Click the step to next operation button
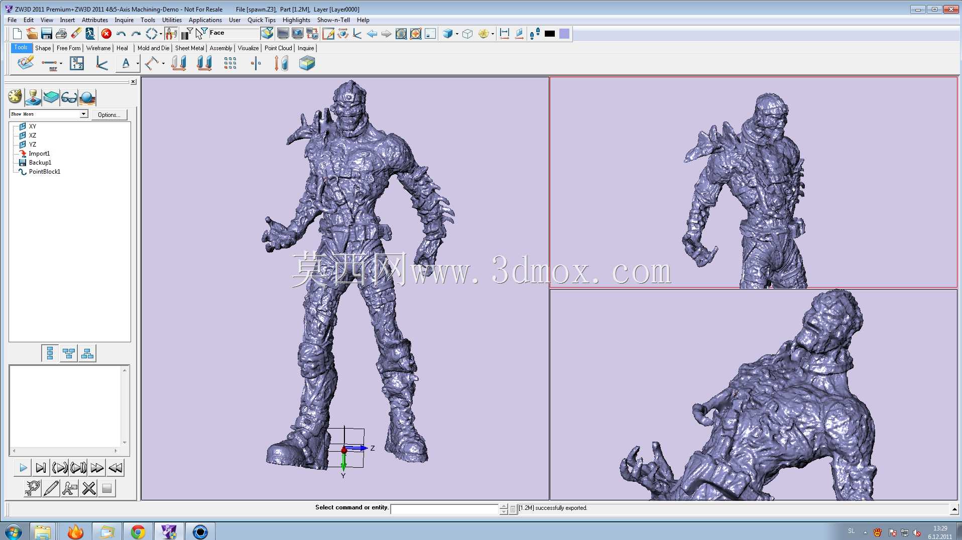962x540 pixels. click(41, 468)
